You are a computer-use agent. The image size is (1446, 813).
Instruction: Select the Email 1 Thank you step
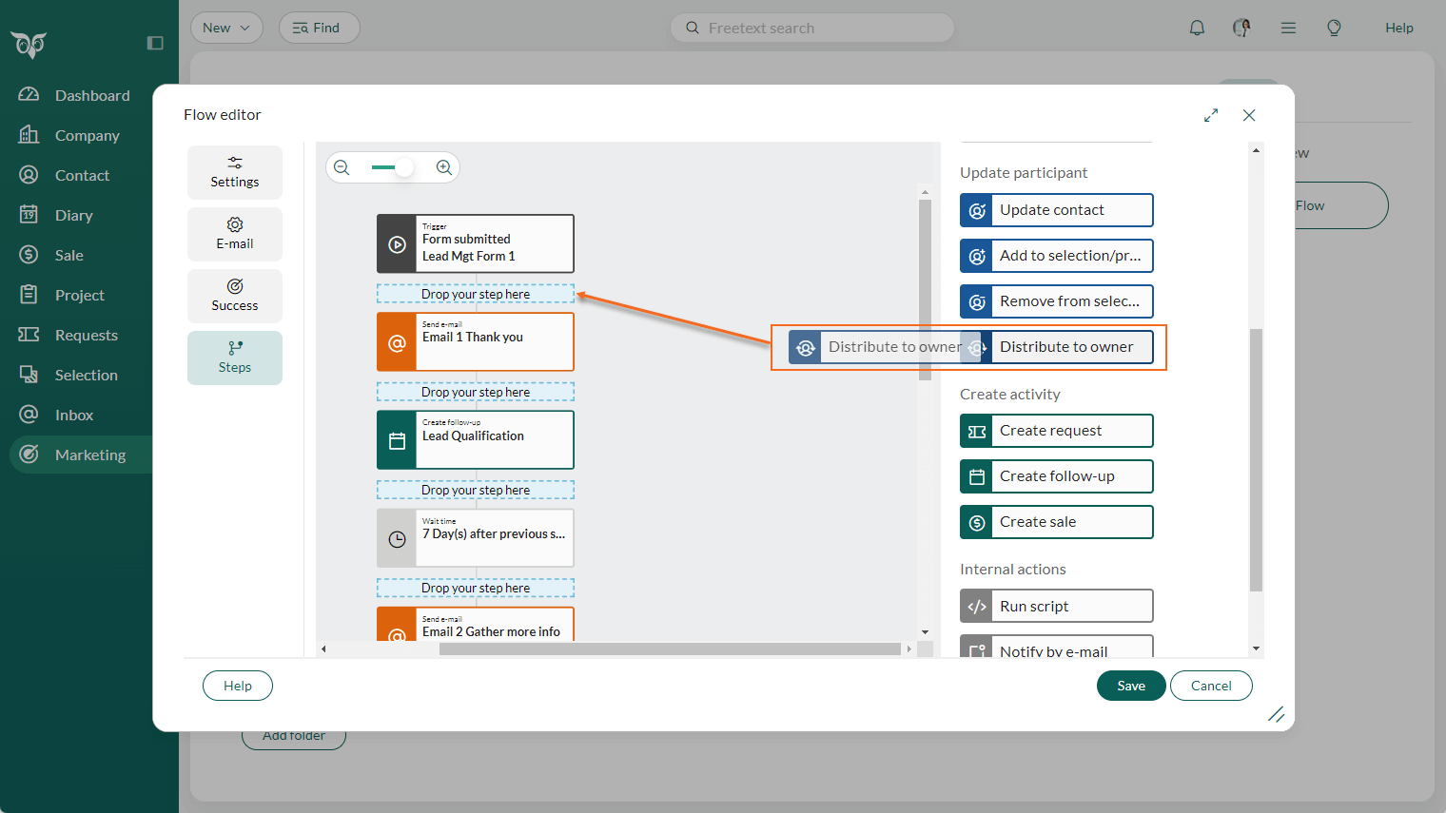point(475,341)
